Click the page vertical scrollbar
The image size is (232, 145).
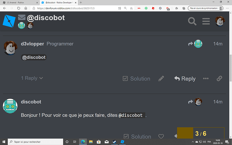(x=231, y=68)
